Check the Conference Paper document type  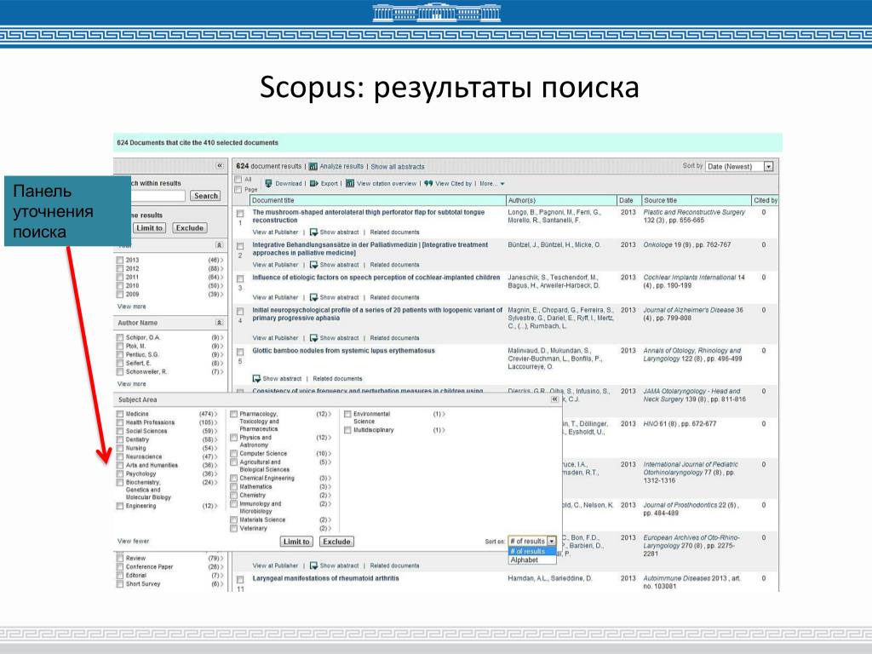119,566
